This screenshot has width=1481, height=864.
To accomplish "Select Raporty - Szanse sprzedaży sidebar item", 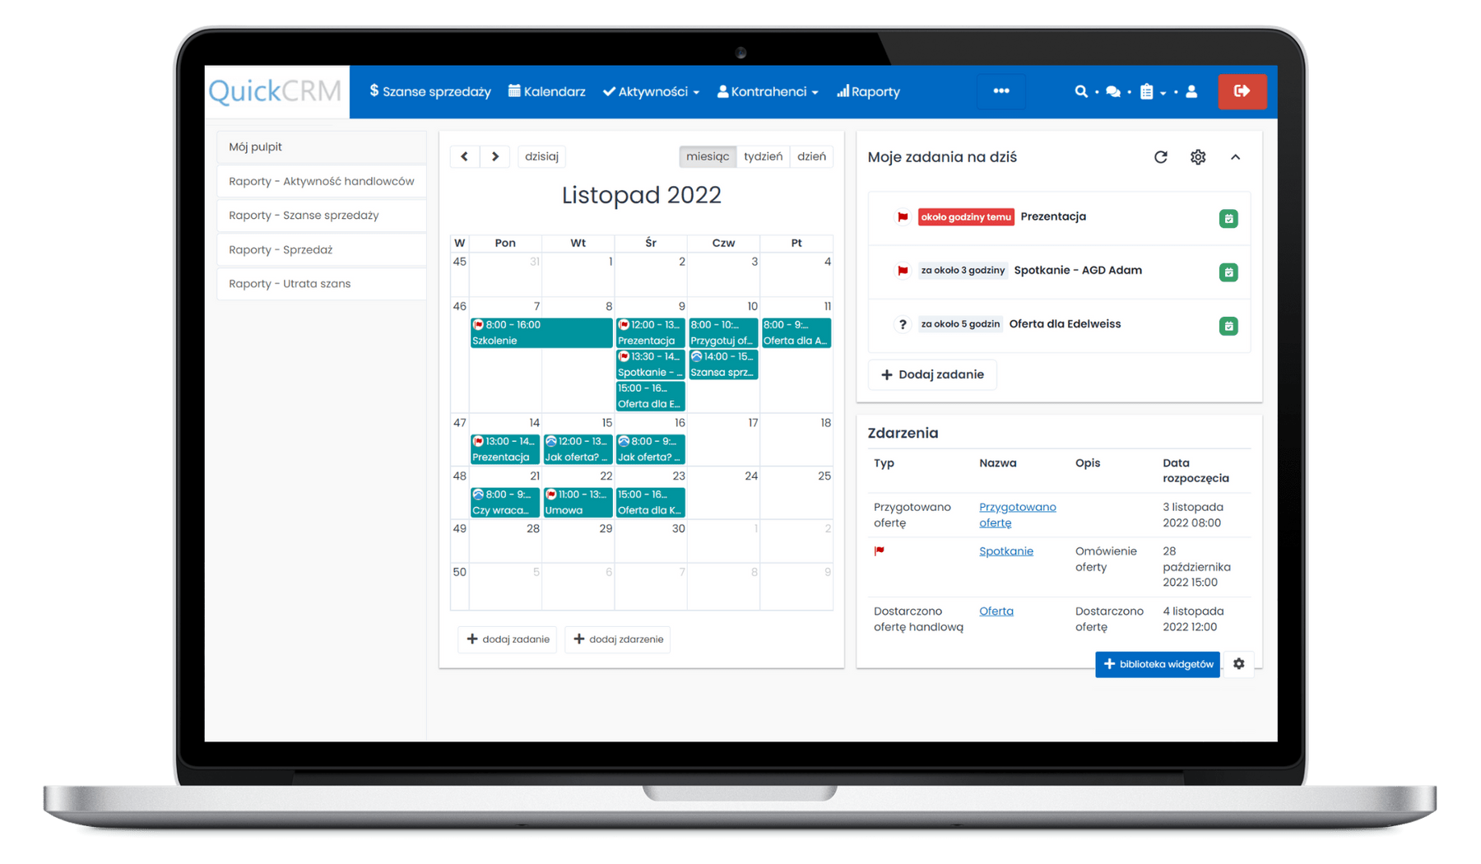I will 321,216.
